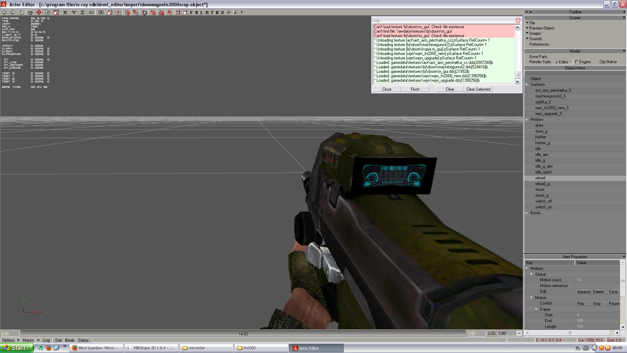Click the ball angle snap icon
This screenshot has width=627, height=353.
(145, 12)
